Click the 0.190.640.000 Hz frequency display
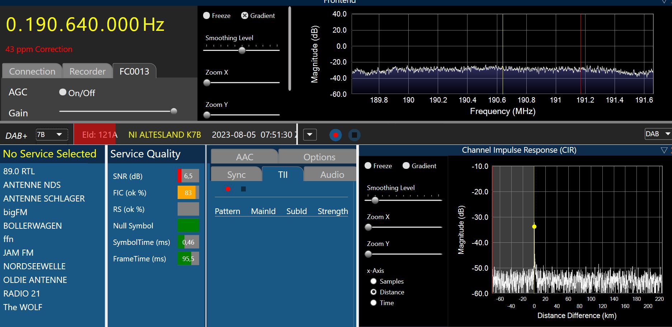672x327 pixels. pyautogui.click(x=85, y=25)
